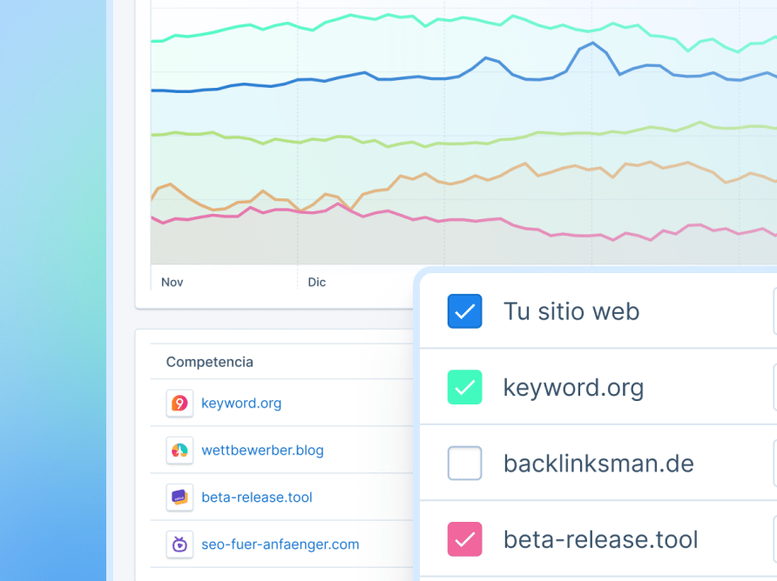The height and width of the screenshot is (581, 777).
Task: Click the beta-release.tool favicon in the Competencia list
Action: [179, 498]
